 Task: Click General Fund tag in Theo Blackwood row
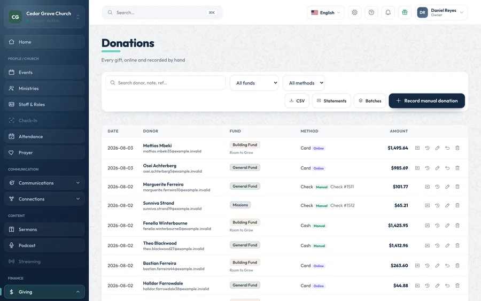(x=245, y=245)
